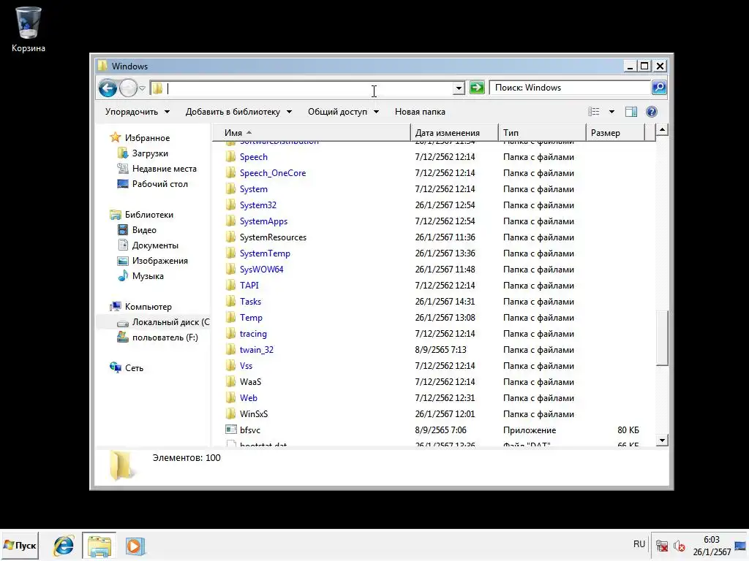Click the file list scroll up arrow
The width and height of the screenshot is (749, 561).
pyautogui.click(x=662, y=130)
